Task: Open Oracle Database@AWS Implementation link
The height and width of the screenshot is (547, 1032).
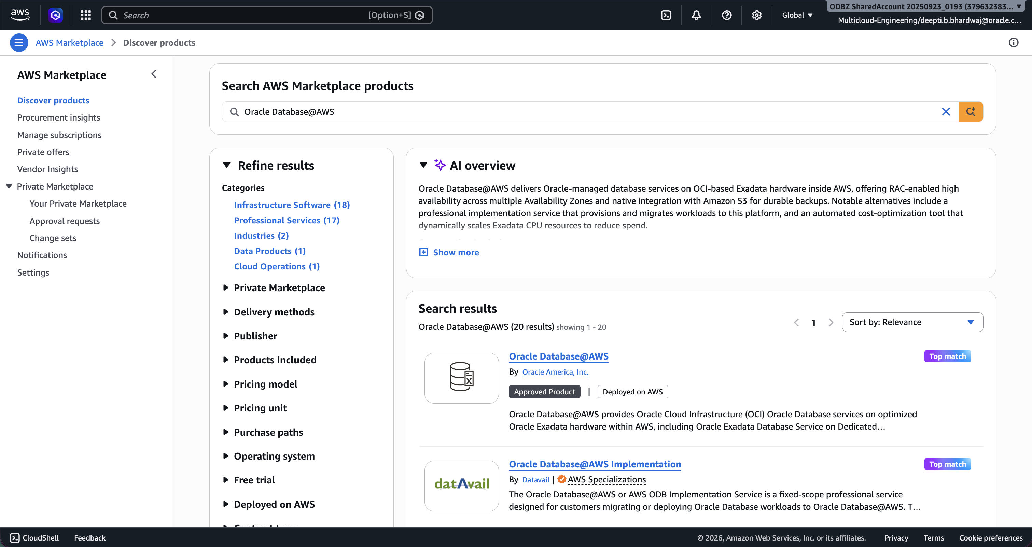Action: coord(595,464)
